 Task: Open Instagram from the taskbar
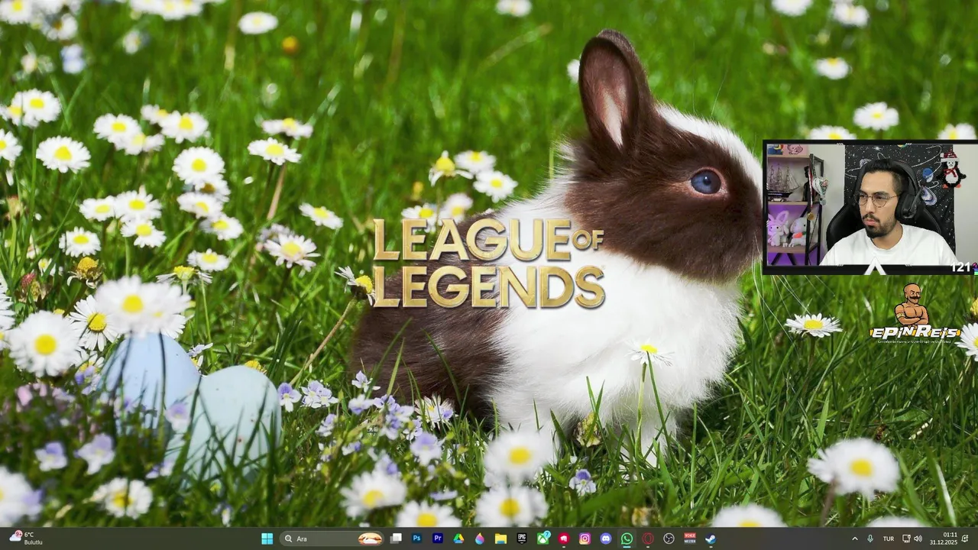tap(585, 539)
